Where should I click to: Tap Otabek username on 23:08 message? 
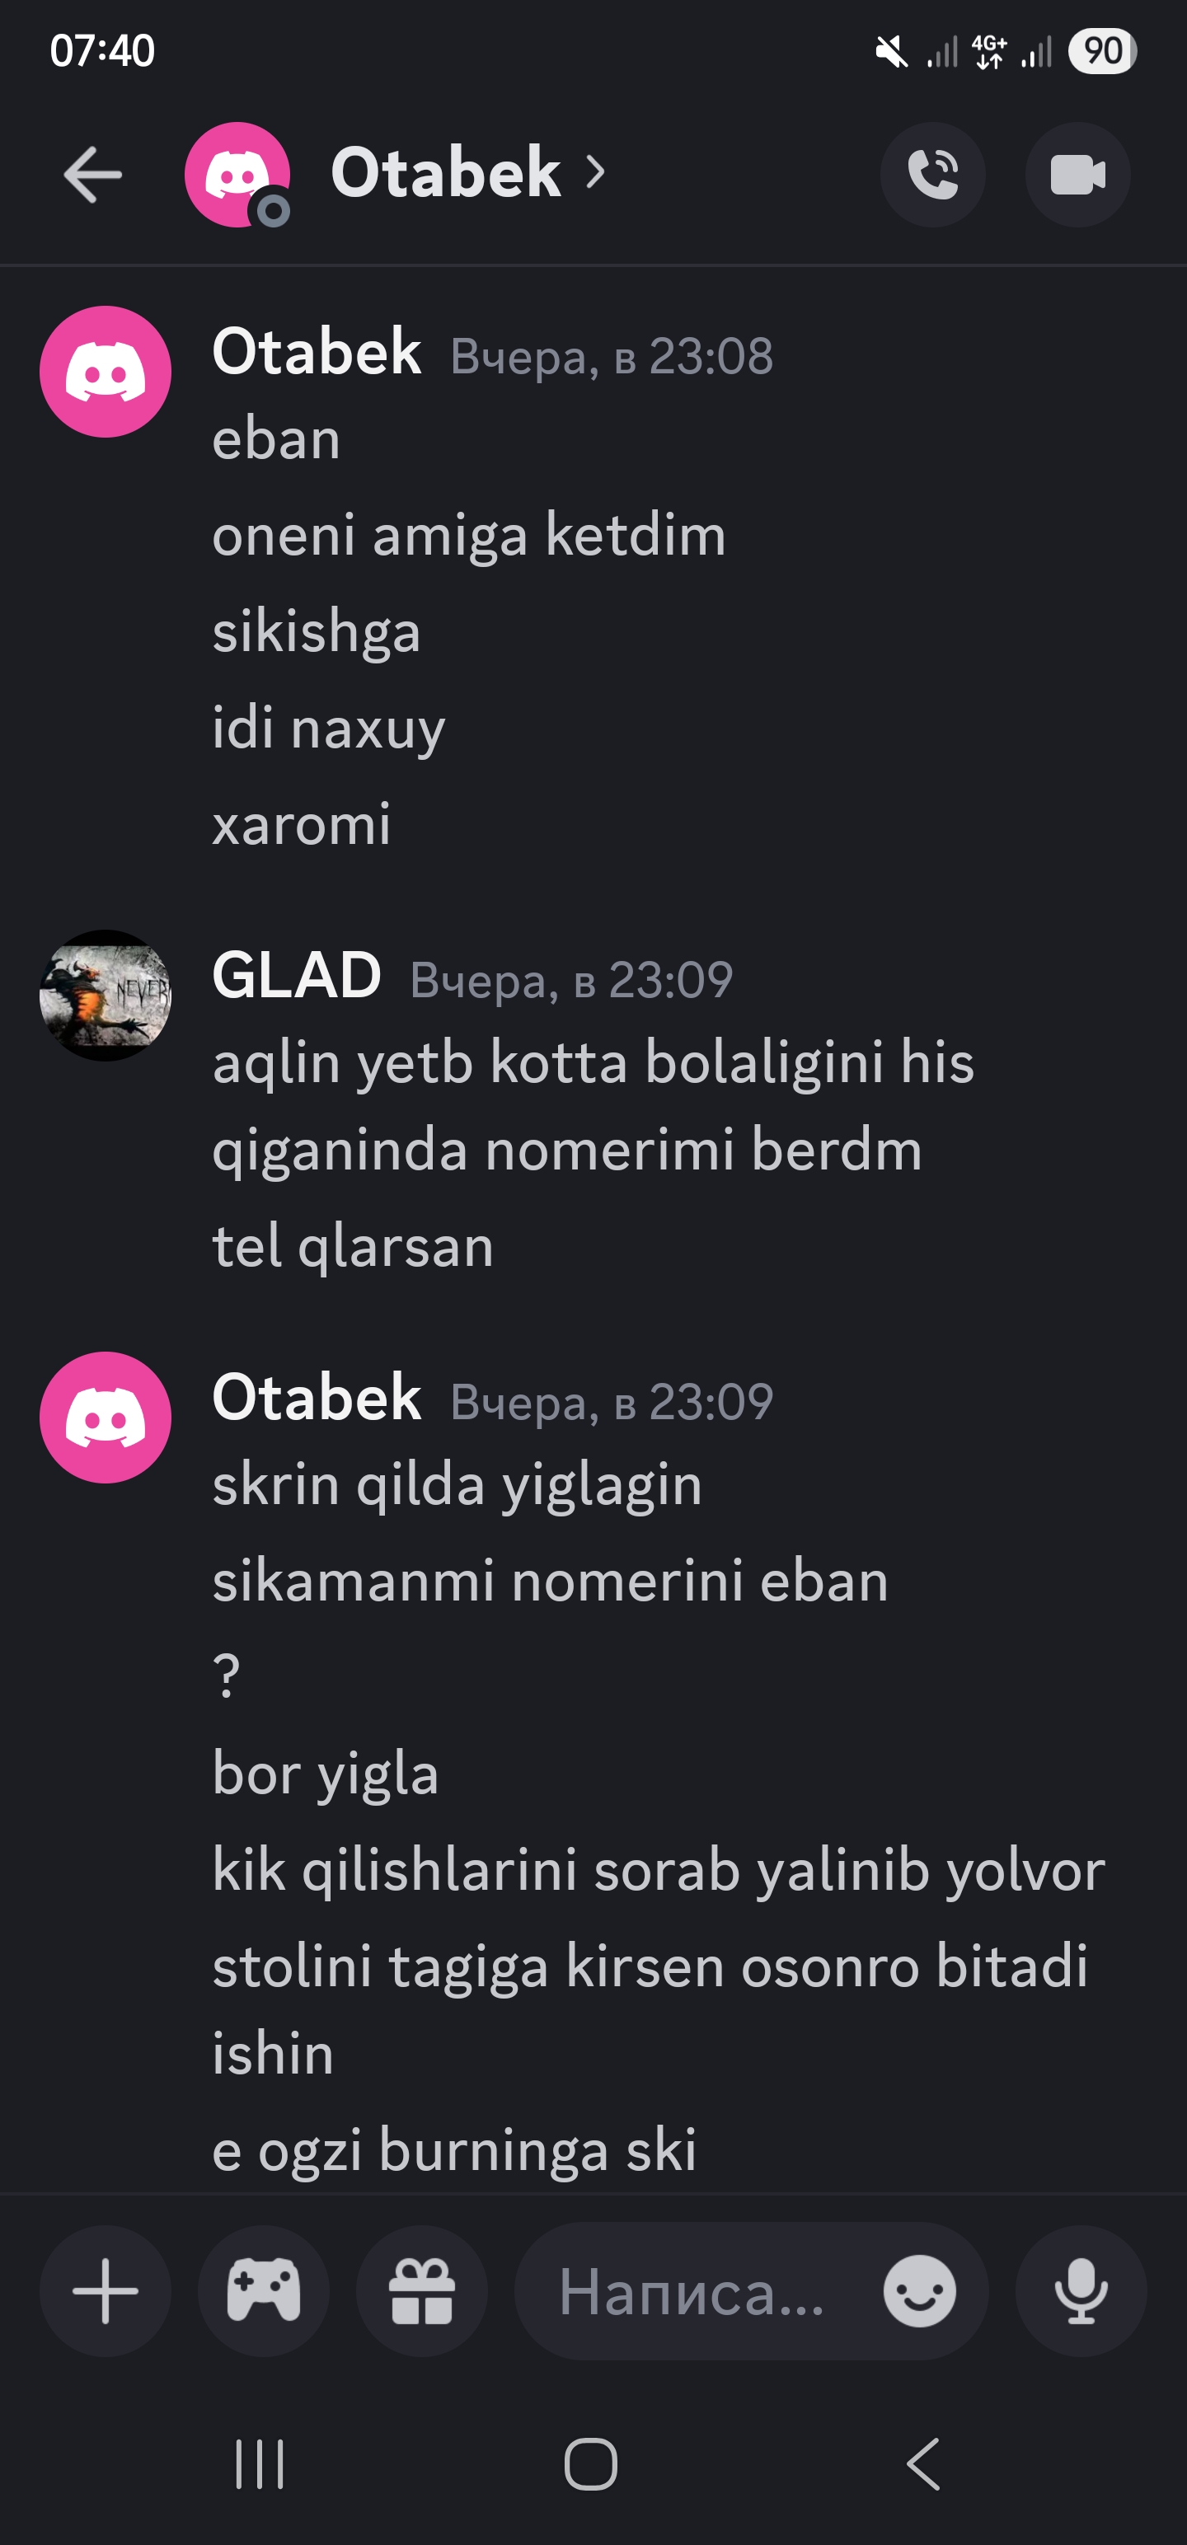(317, 351)
